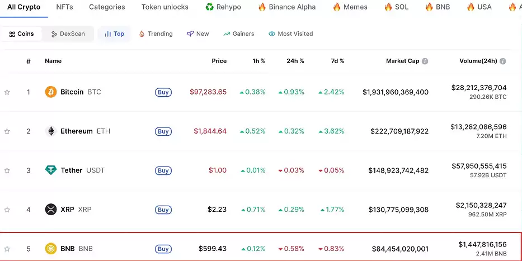Image resolution: width=522 pixels, height=261 pixels.
Task: Switch the view to DexScan
Action: coord(68,34)
